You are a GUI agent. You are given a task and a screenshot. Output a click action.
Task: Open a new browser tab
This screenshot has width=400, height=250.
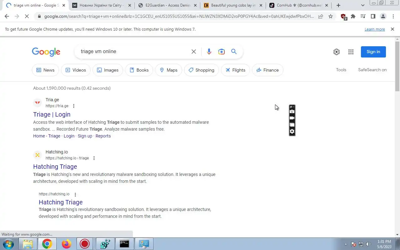point(338,5)
